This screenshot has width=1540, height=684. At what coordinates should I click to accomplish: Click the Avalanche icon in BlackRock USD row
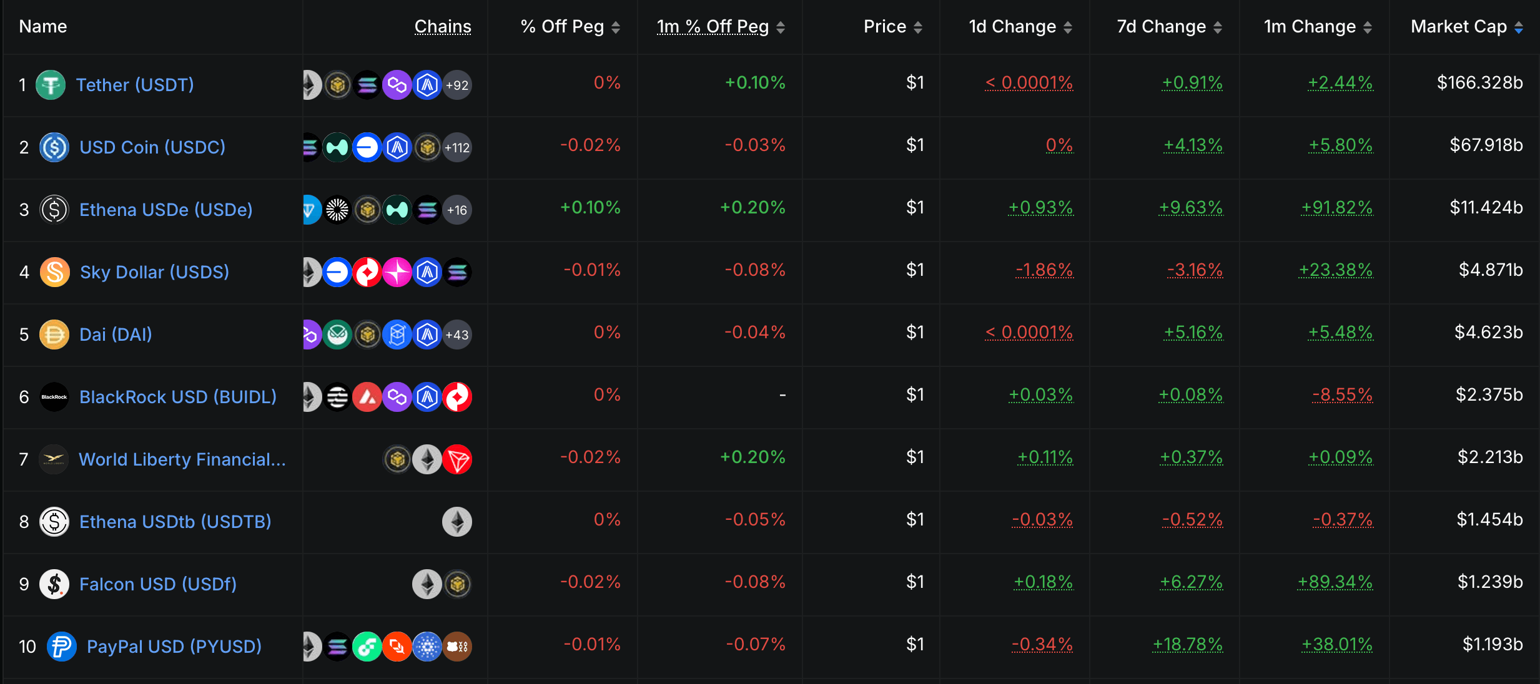pos(367,397)
